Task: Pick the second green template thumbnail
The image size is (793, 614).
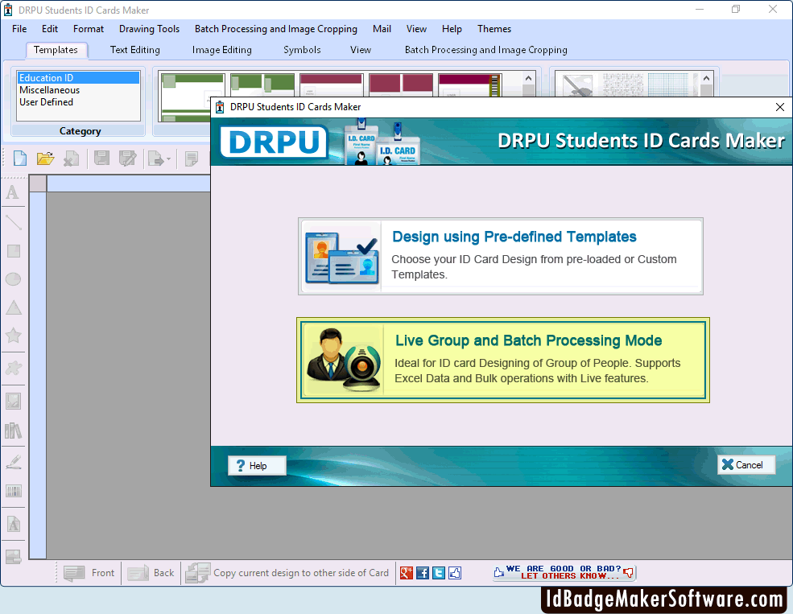Action: [x=262, y=85]
